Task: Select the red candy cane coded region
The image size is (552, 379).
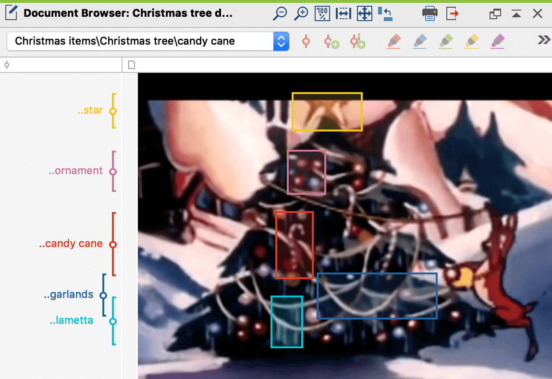Action: (x=294, y=245)
